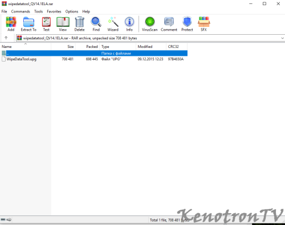Open the Tools menu
The image size is (285, 225).
click(38, 11)
